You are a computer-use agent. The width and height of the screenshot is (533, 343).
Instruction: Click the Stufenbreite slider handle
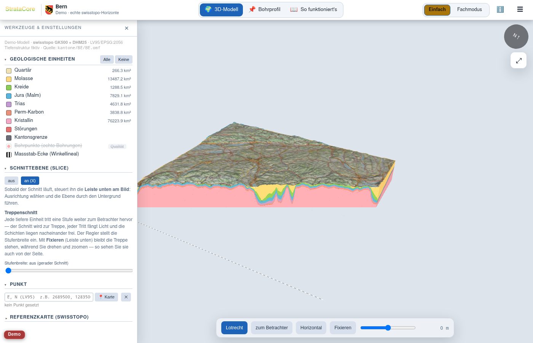(x=8, y=271)
